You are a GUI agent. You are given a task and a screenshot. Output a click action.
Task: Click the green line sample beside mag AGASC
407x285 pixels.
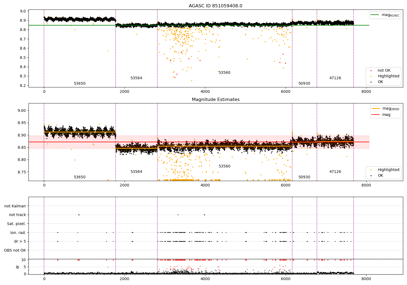coord(375,15)
